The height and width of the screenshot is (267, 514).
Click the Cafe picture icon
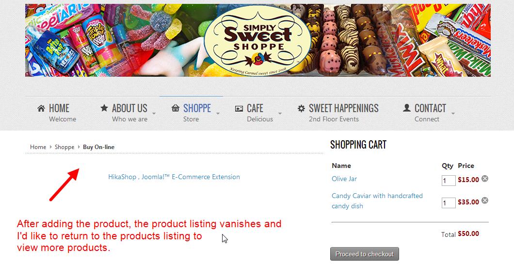tap(239, 109)
